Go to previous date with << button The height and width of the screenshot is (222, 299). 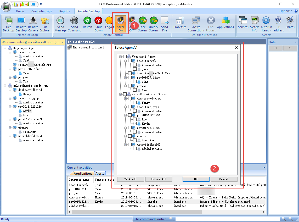[276, 48]
